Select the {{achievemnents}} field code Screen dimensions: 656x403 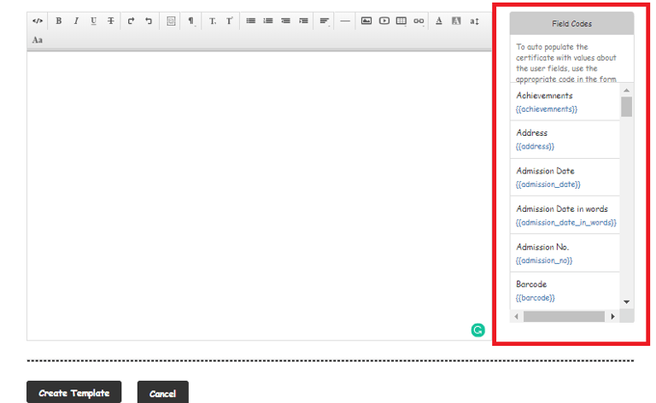point(547,109)
